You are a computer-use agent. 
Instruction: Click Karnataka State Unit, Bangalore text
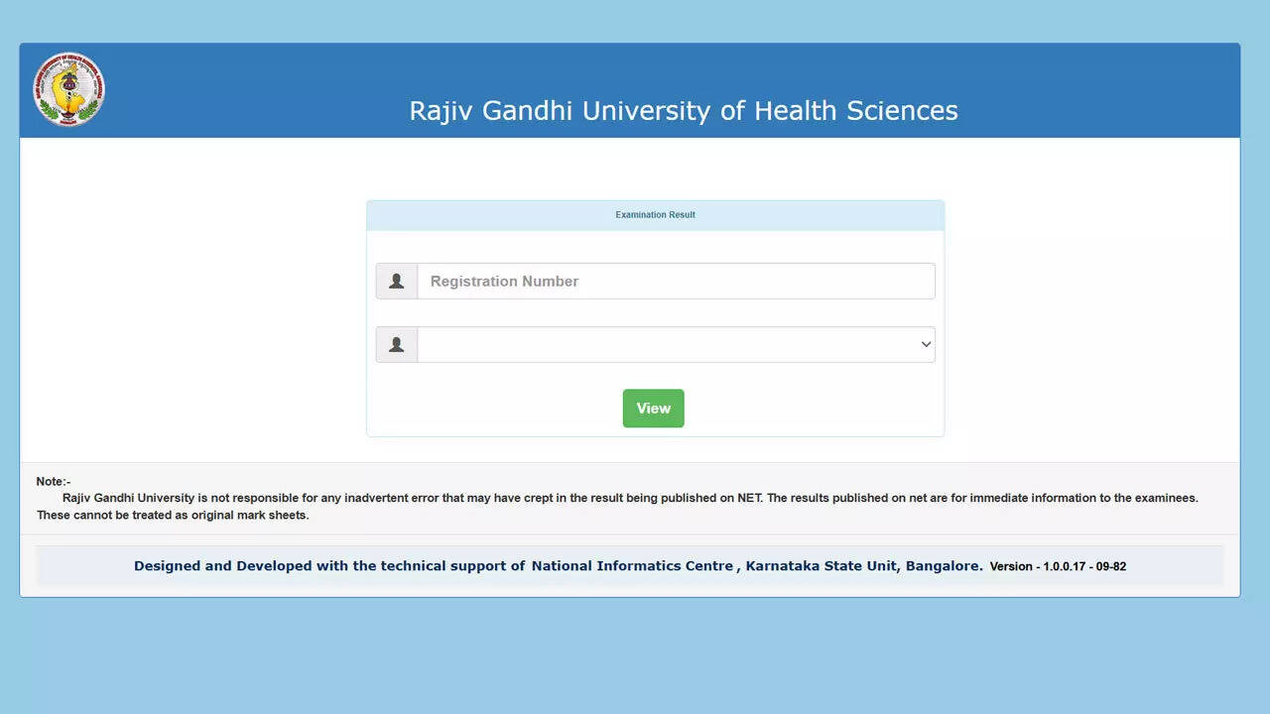[864, 566]
